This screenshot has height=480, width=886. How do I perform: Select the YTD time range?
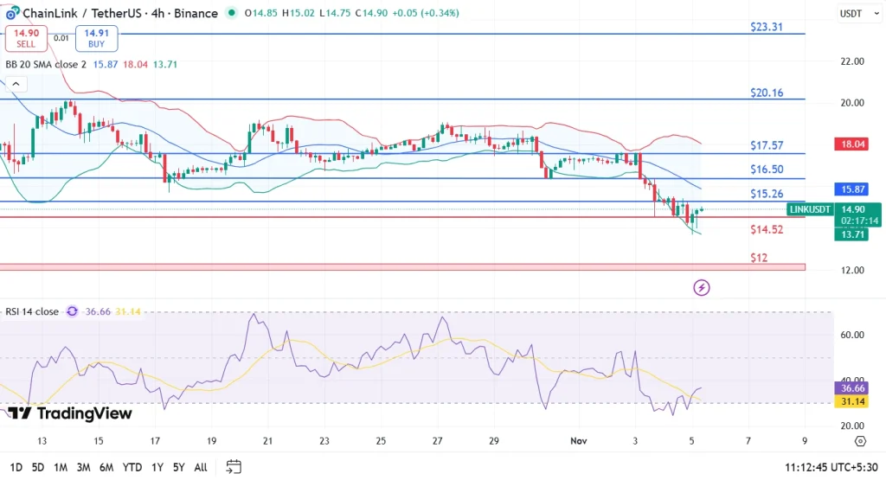132,467
